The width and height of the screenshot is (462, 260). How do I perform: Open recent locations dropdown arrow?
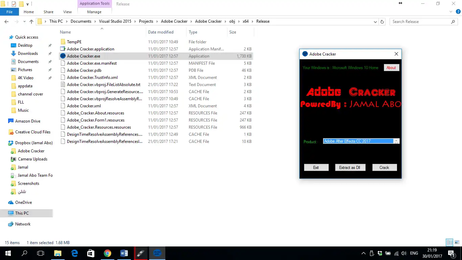click(x=24, y=22)
